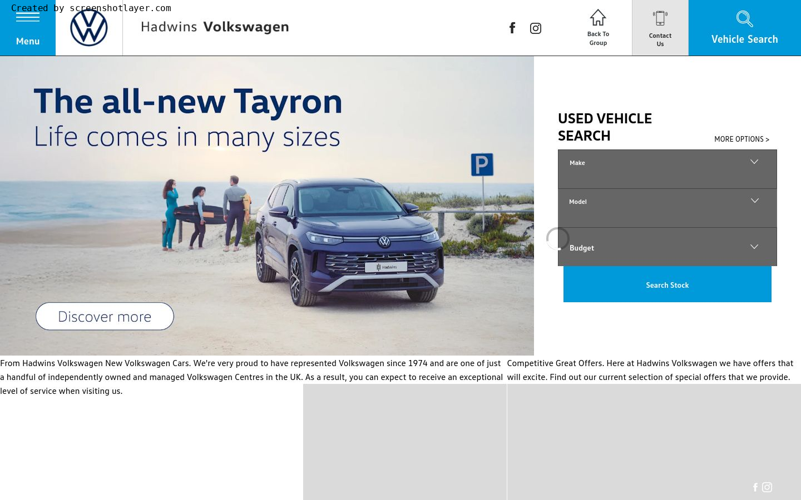Click the Tayron car banner image

click(267, 206)
